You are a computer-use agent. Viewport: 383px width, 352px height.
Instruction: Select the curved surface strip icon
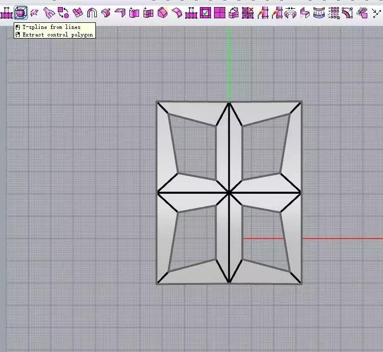177,13
